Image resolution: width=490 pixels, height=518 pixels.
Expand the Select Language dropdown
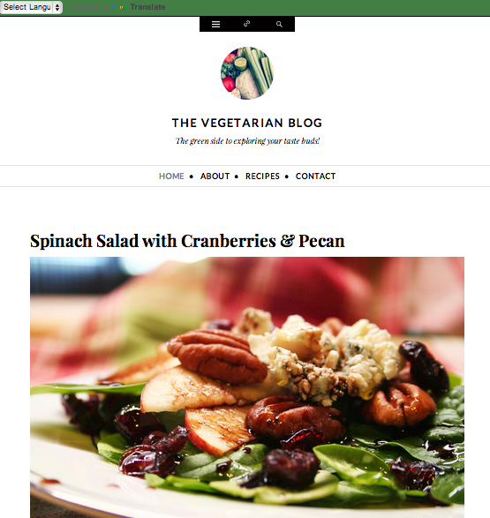pos(31,7)
